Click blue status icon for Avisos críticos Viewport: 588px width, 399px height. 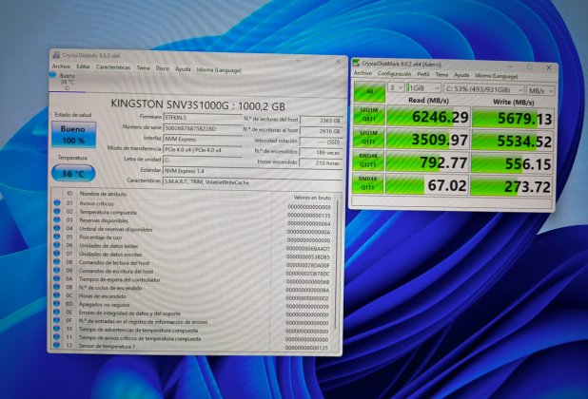(x=57, y=202)
